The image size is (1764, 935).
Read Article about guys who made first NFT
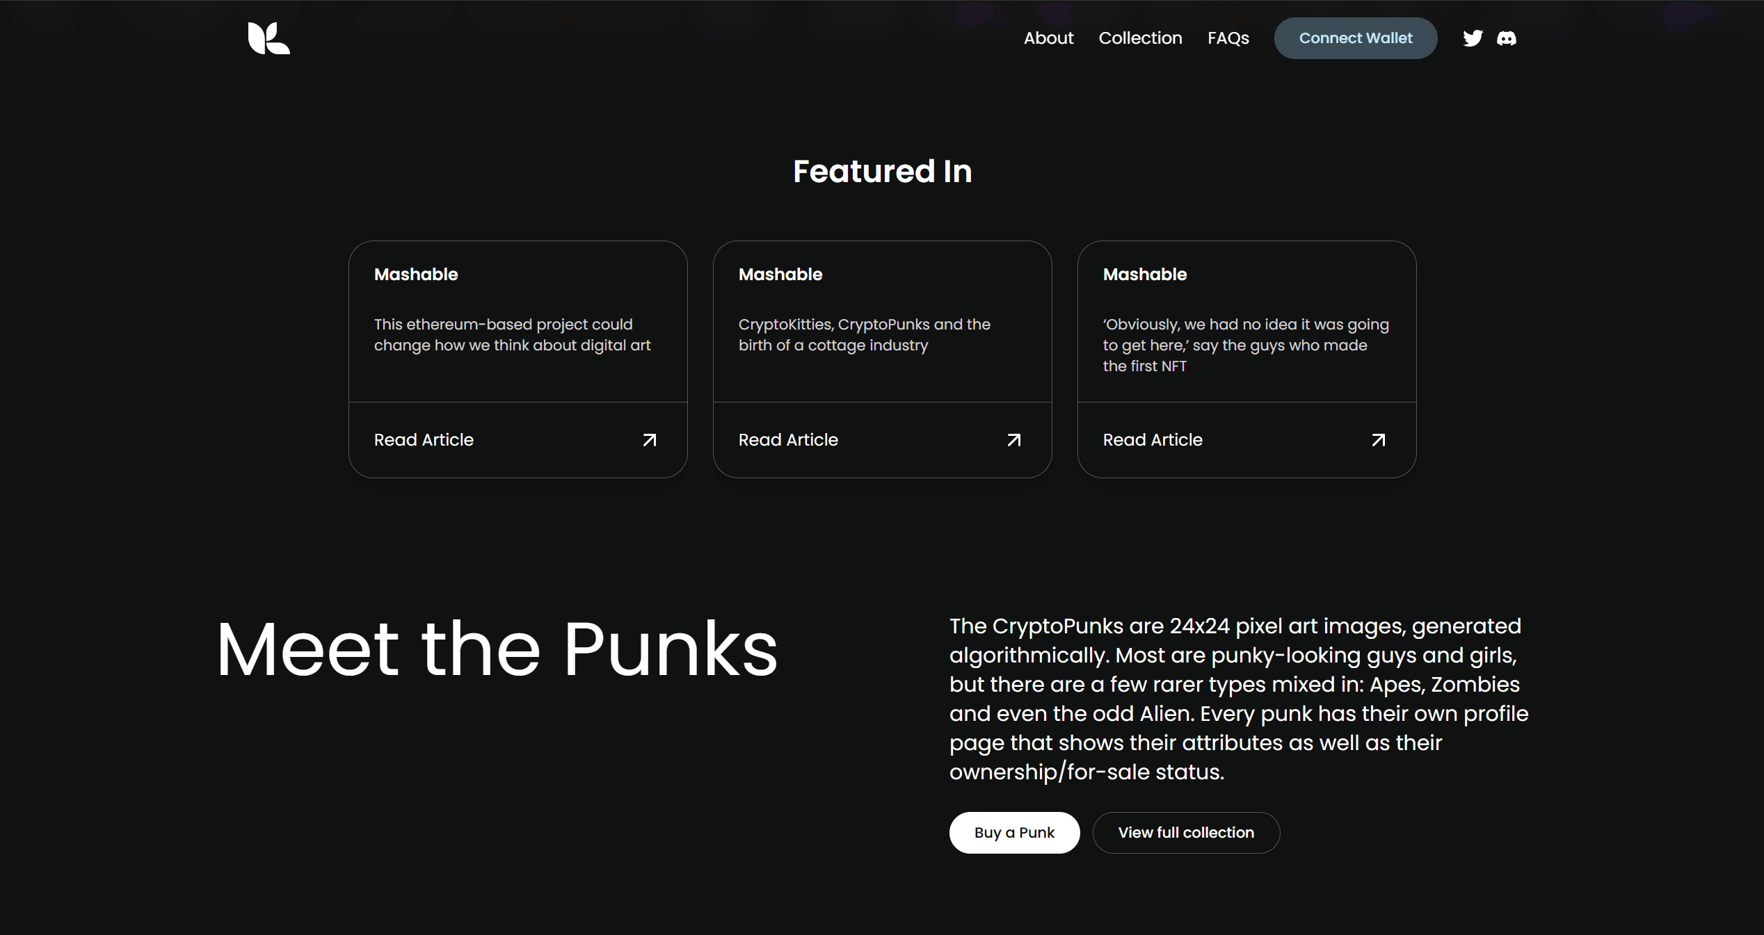1153,440
